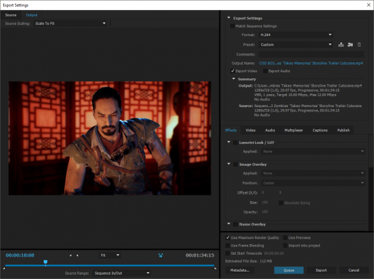Collapse the Summary section

click(234, 78)
